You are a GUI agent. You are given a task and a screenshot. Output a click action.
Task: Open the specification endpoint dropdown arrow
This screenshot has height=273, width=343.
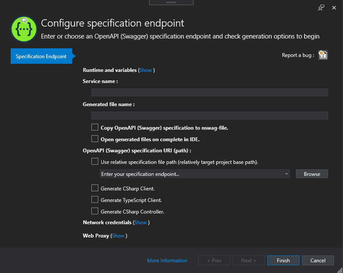pyautogui.click(x=287, y=174)
